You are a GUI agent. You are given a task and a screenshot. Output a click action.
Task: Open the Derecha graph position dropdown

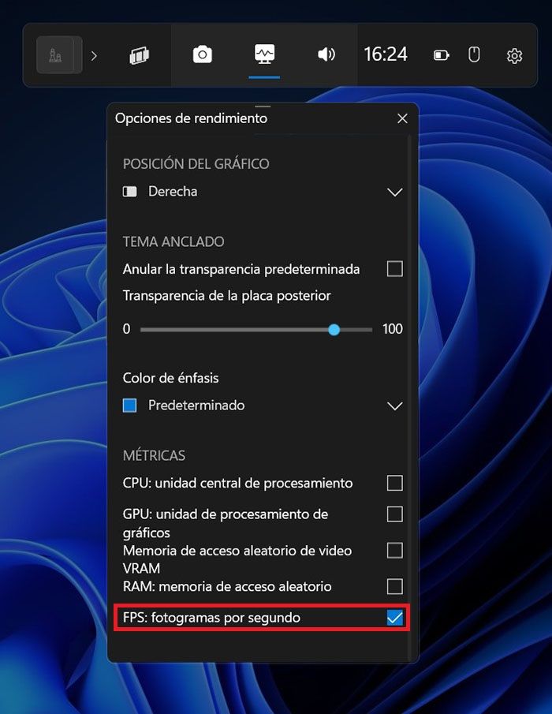263,192
